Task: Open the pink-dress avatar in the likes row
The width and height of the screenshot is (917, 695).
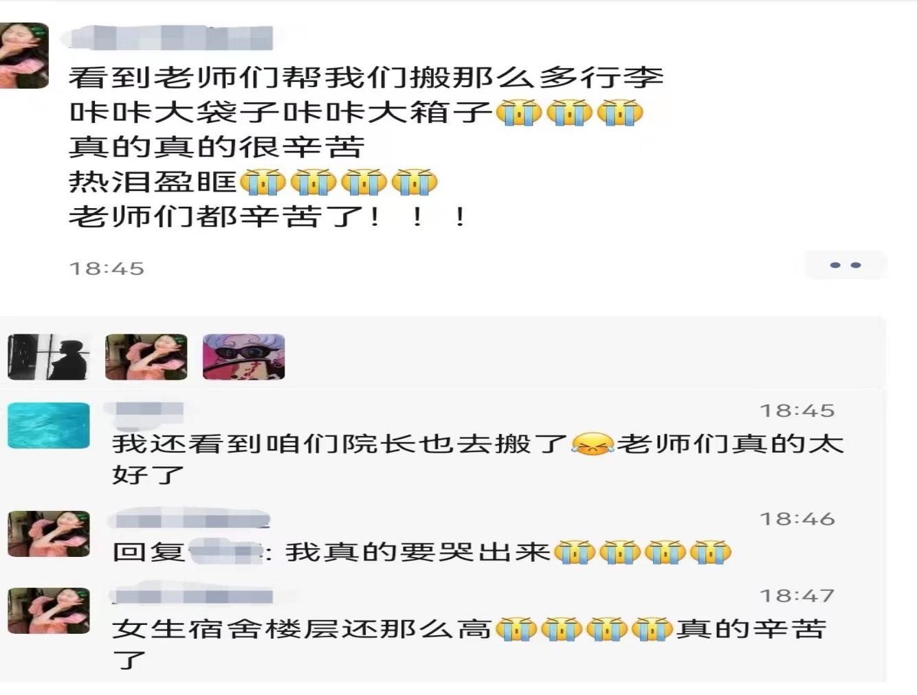Action: [x=146, y=357]
